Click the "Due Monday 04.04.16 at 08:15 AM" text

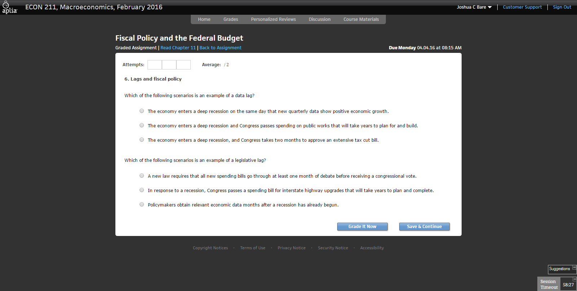point(425,48)
